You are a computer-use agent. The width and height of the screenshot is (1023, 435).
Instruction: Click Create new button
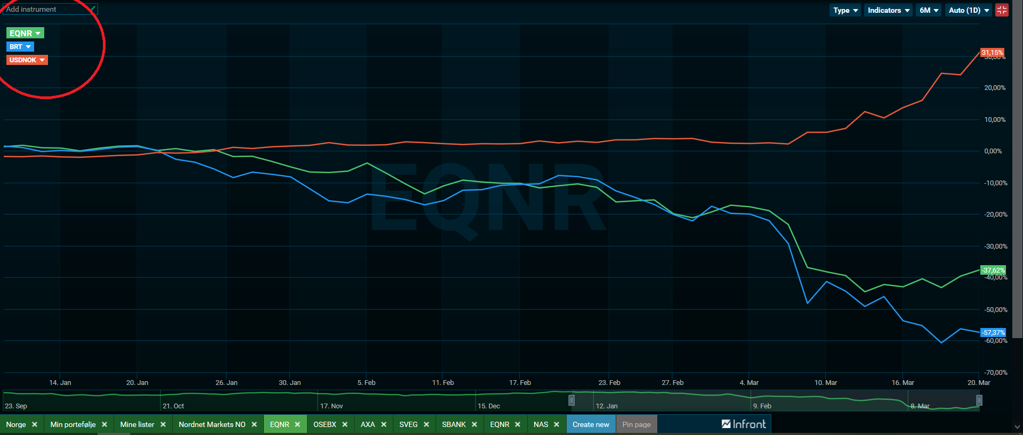coord(591,424)
